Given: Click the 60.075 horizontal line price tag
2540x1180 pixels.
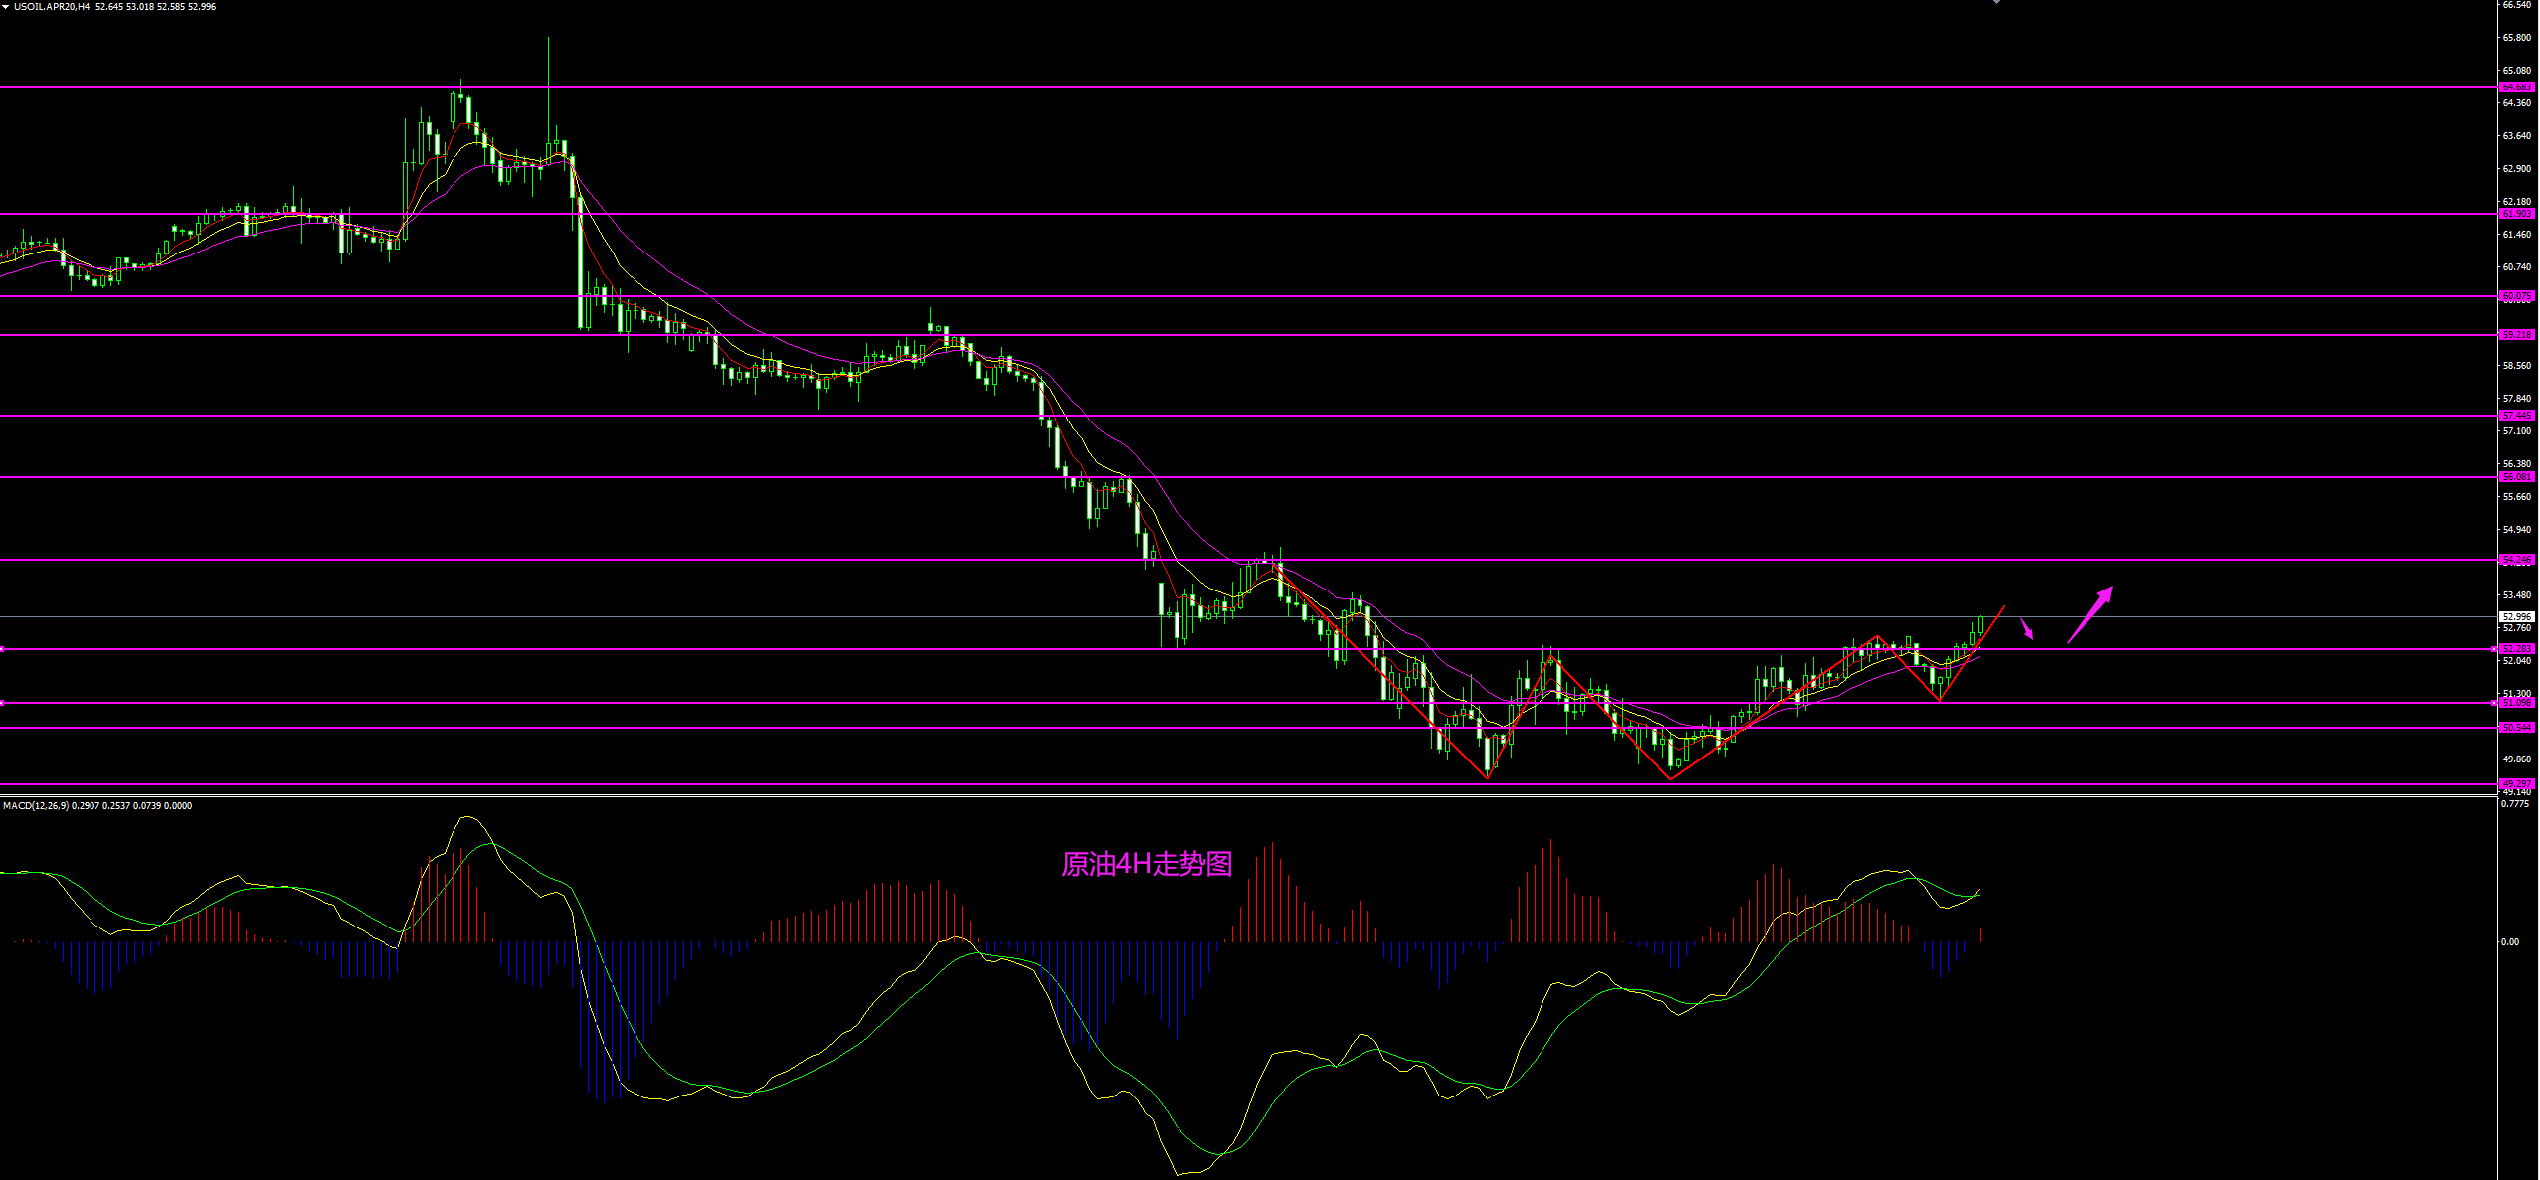Looking at the screenshot, I should click(2517, 296).
